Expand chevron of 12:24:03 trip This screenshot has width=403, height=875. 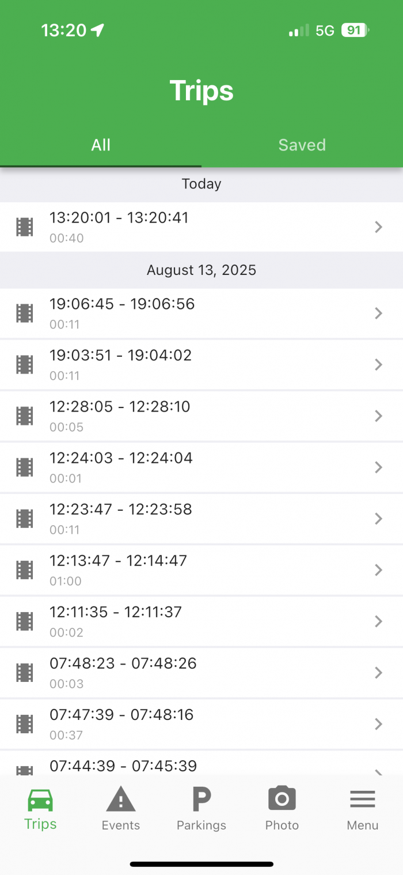click(x=378, y=467)
